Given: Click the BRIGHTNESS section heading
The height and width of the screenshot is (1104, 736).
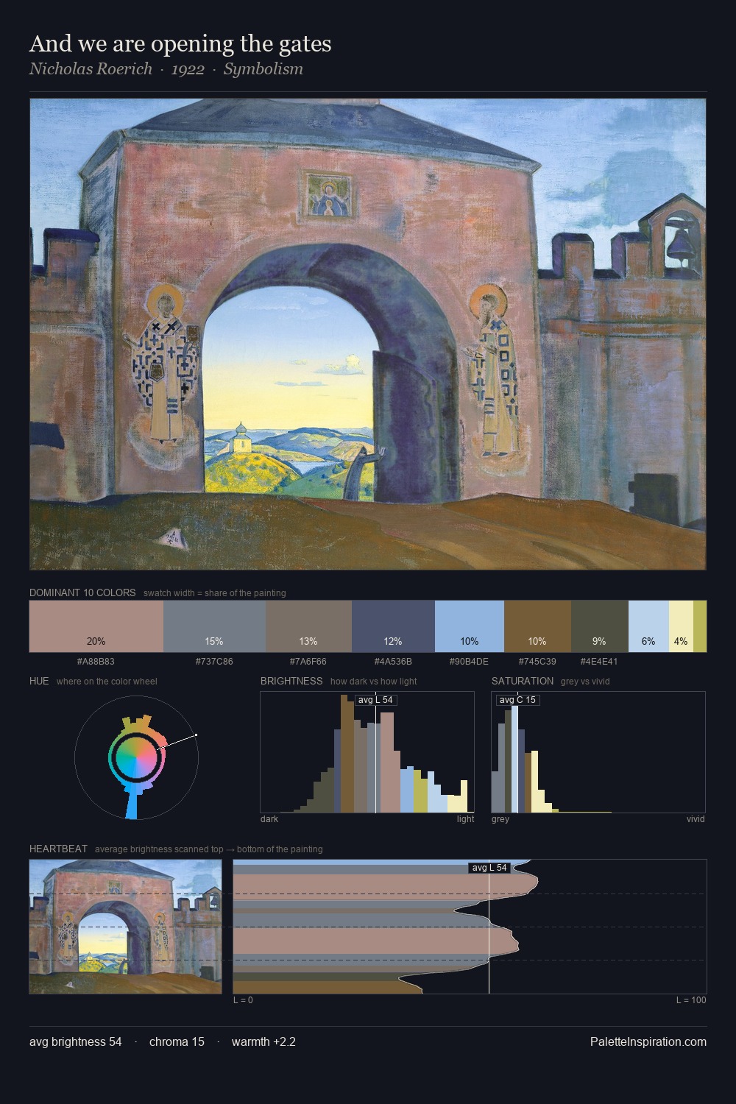Looking at the screenshot, I should pos(291,681).
